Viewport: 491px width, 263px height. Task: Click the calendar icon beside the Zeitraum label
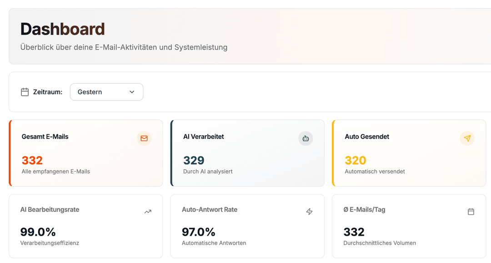point(25,92)
